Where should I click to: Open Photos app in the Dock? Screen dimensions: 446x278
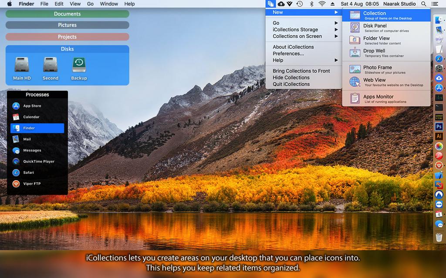click(439, 146)
